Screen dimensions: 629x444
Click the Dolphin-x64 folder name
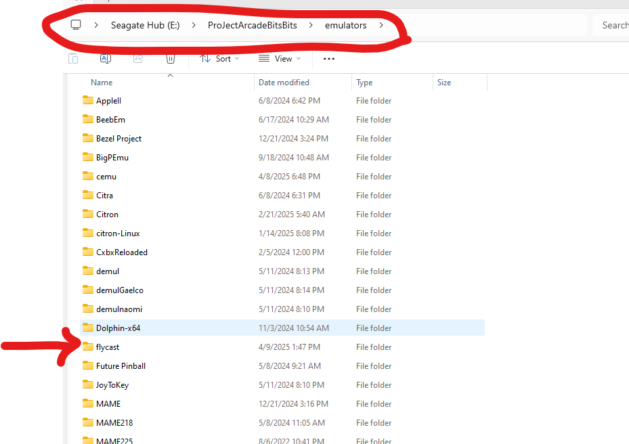pyautogui.click(x=118, y=328)
